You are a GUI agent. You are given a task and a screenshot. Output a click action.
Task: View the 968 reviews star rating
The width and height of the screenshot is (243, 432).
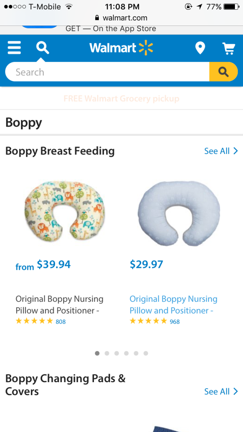154,321
